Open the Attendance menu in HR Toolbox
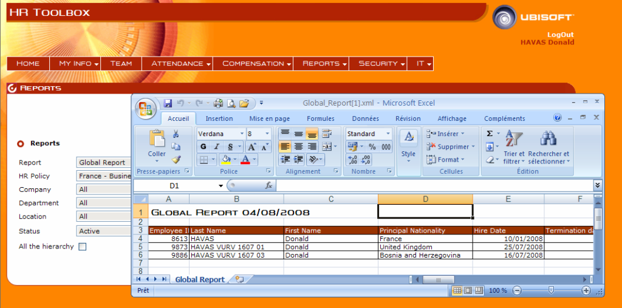This screenshot has height=308, width=622. tap(177, 64)
